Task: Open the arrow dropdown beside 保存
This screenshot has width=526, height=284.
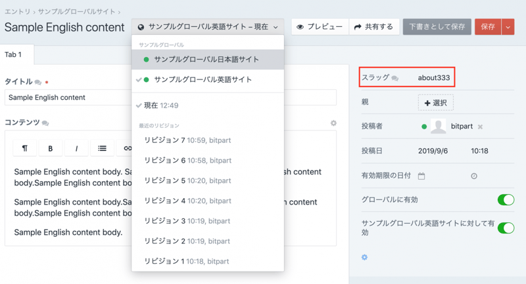Action: 508,27
